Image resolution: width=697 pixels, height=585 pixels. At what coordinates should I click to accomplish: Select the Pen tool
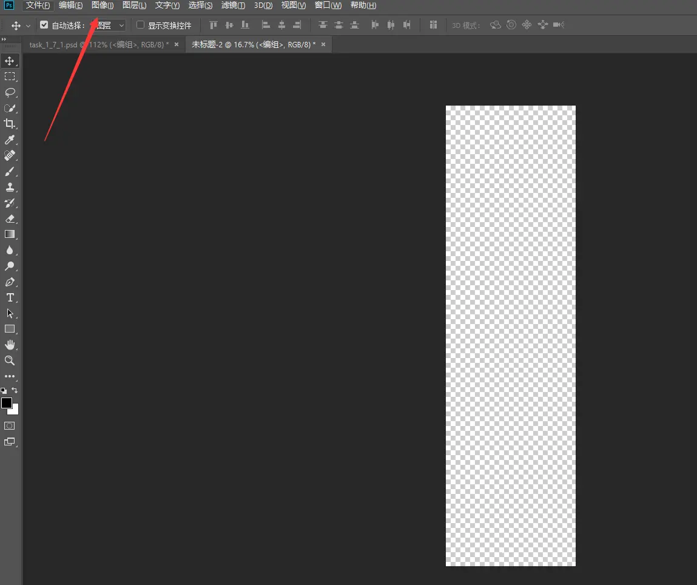pyautogui.click(x=10, y=282)
